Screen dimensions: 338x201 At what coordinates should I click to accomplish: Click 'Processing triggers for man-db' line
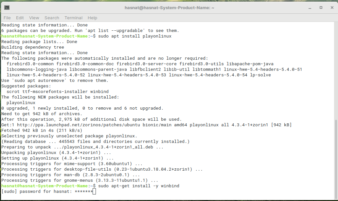click(70, 175)
